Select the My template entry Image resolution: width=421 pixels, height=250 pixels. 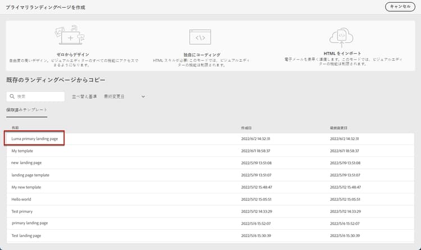210,151
